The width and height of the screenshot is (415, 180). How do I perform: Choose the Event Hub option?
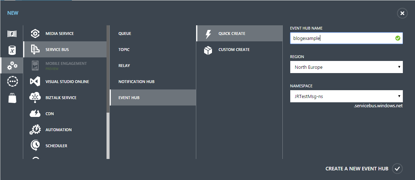pyautogui.click(x=153, y=98)
